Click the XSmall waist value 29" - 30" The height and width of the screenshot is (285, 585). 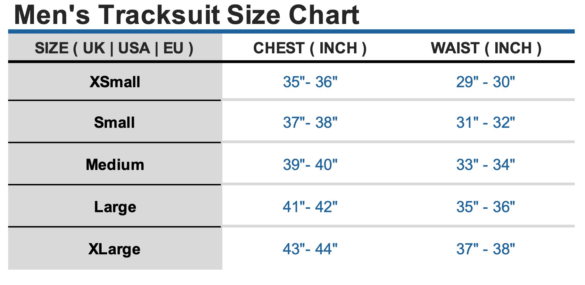pyautogui.click(x=485, y=82)
